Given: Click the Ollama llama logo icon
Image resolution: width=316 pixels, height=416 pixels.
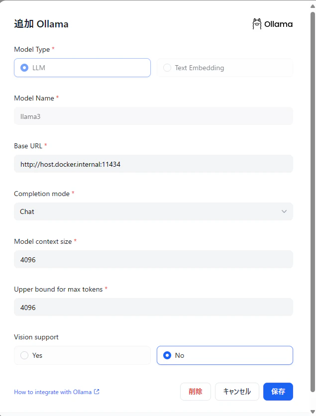Looking at the screenshot, I should point(257,24).
